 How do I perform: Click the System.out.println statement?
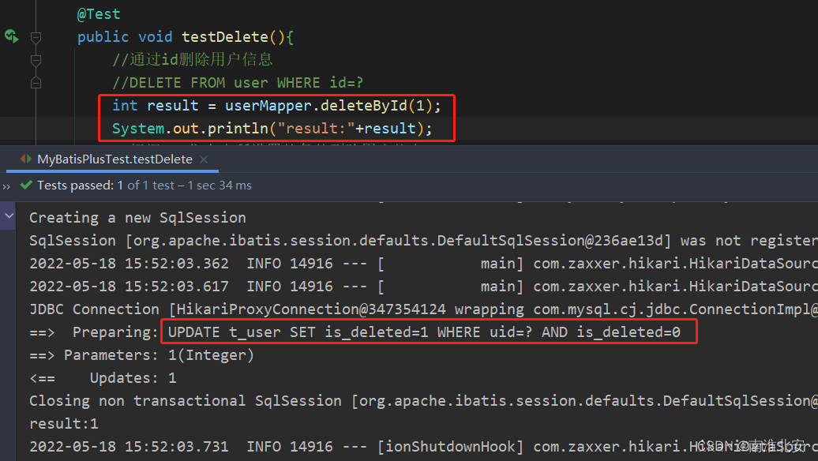[272, 129]
